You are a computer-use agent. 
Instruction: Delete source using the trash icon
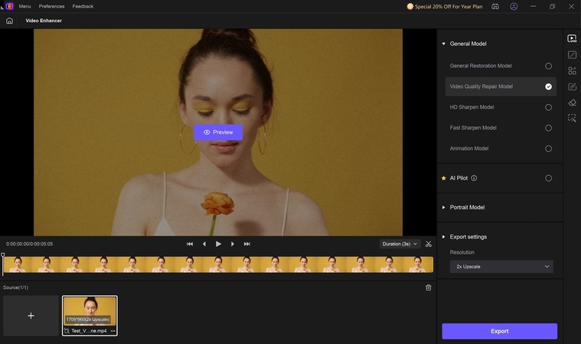(x=428, y=287)
